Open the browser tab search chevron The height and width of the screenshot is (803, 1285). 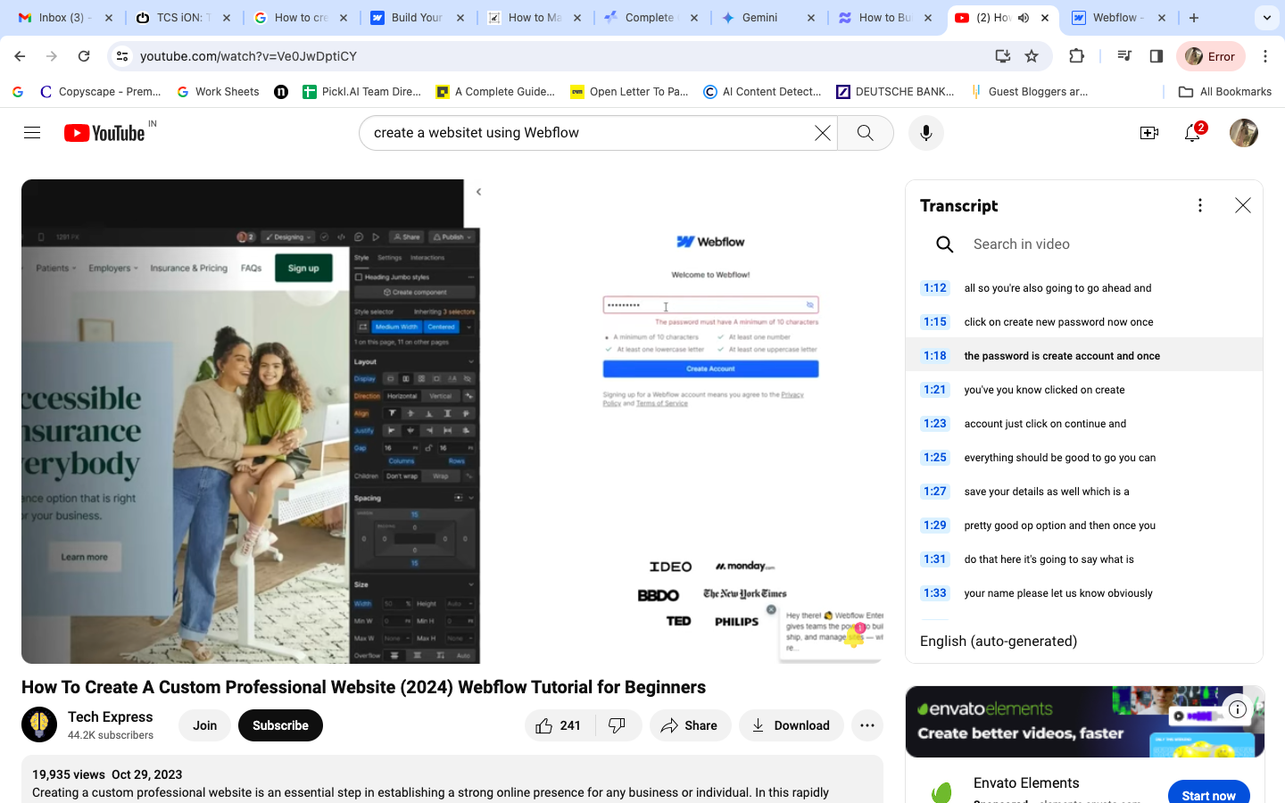(x=1266, y=17)
